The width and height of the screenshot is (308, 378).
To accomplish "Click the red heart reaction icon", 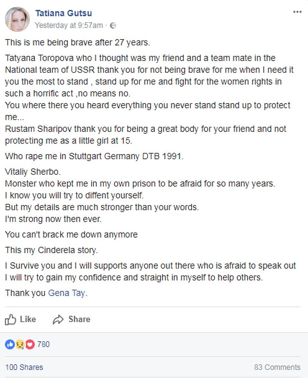I will pos(30,345).
